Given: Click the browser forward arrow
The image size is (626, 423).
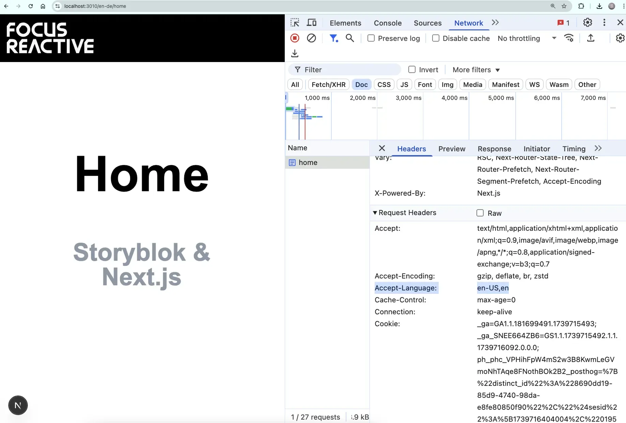Looking at the screenshot, I should pos(18,6).
